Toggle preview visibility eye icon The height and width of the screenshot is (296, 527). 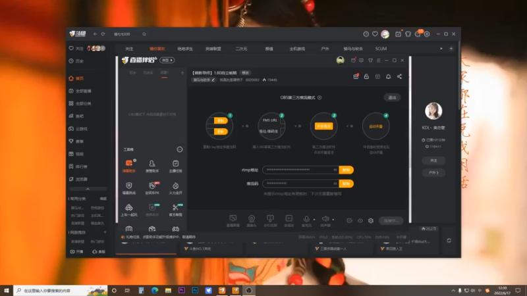tap(360, 220)
